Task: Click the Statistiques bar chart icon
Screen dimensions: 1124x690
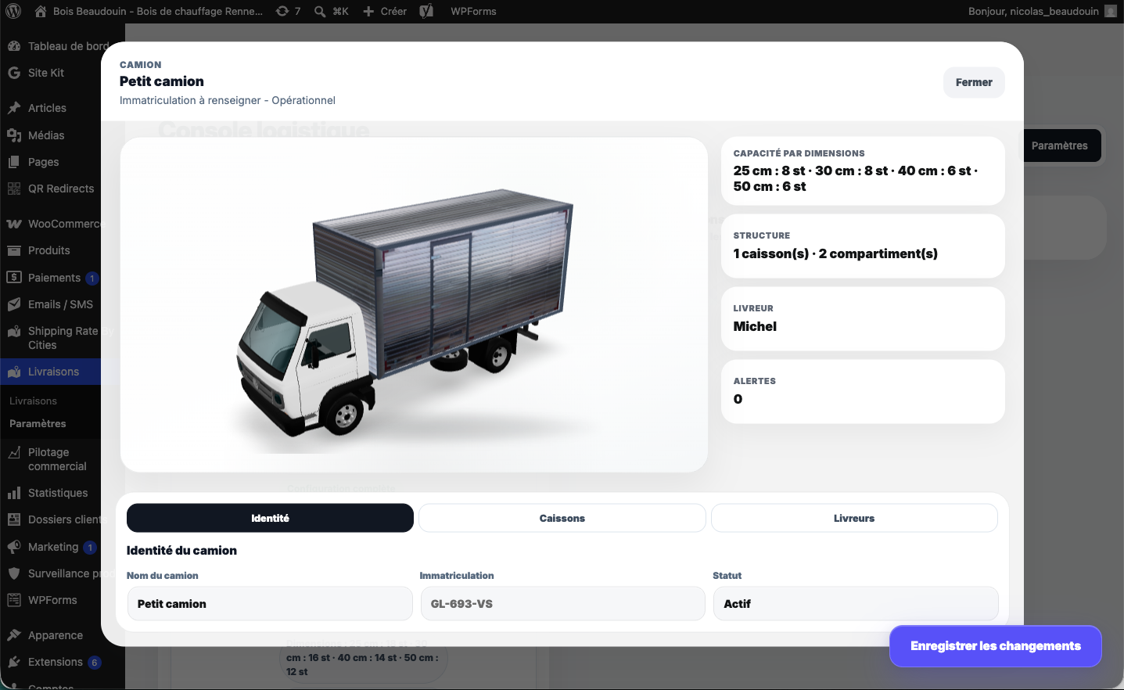Action: point(14,493)
